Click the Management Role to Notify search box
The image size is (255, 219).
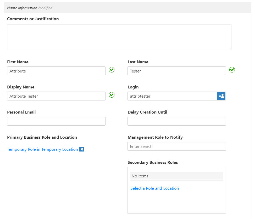click(x=176, y=146)
